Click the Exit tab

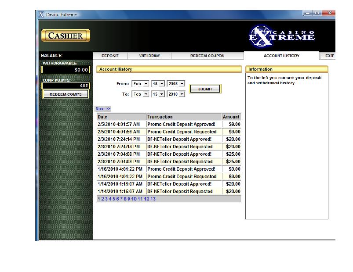tap(329, 56)
